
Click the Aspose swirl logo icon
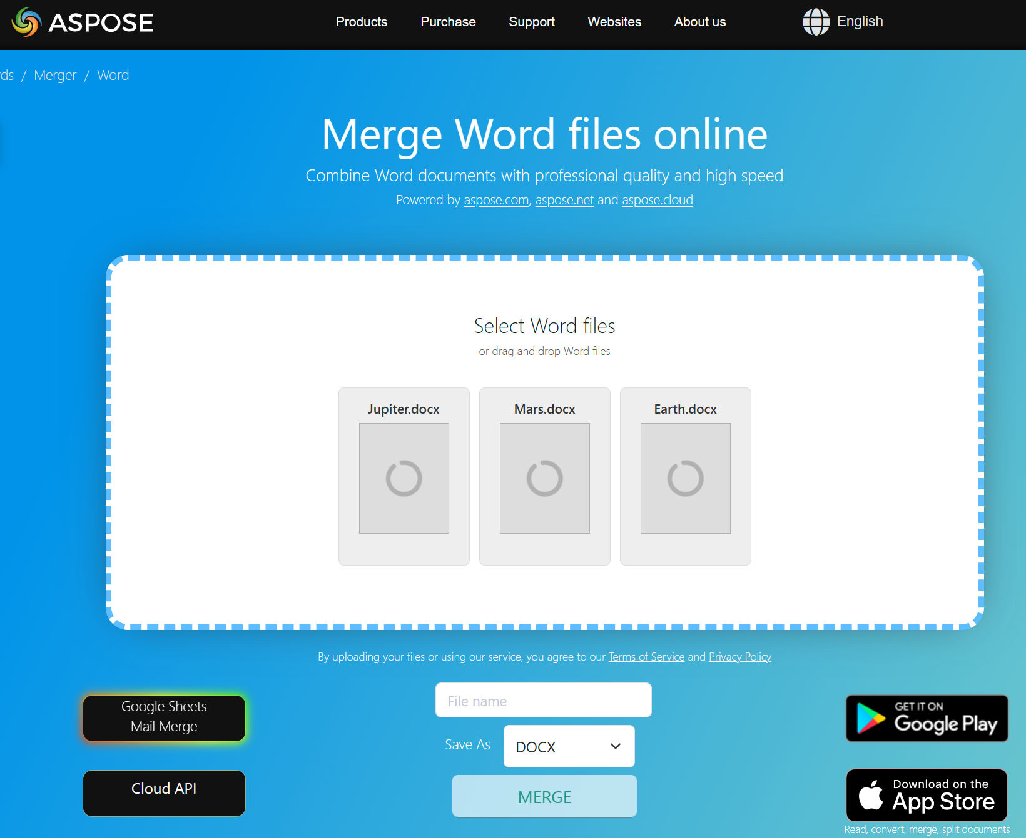(26, 22)
